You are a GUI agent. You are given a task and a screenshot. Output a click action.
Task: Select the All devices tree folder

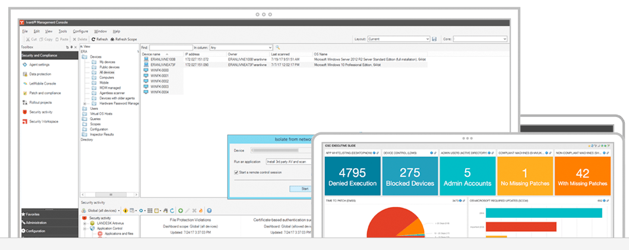[x=107, y=72]
